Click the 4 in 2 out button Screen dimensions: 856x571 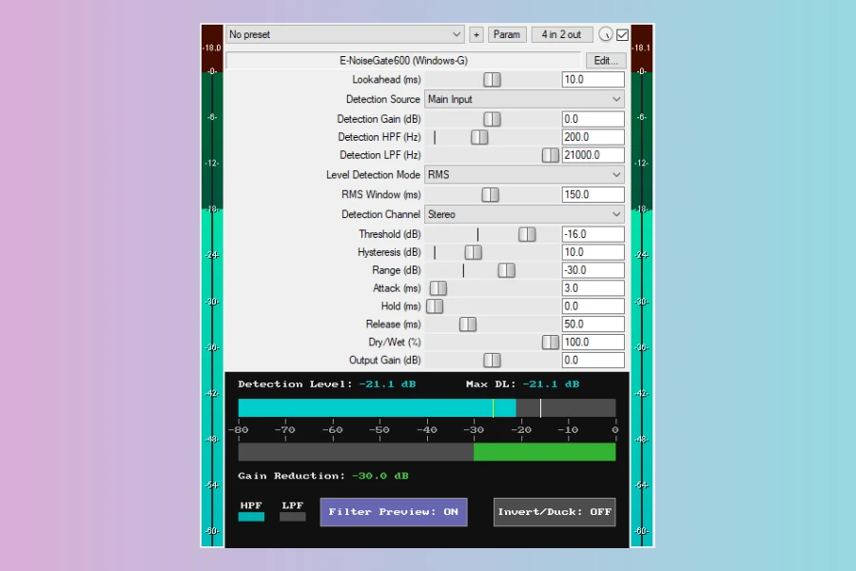point(561,34)
